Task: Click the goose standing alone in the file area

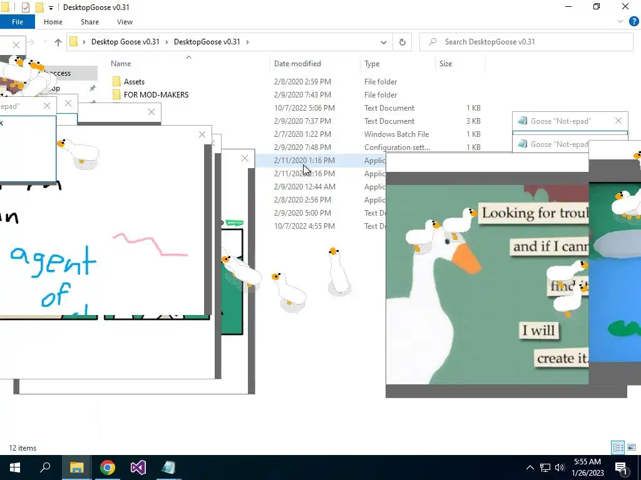Action: coord(339,271)
